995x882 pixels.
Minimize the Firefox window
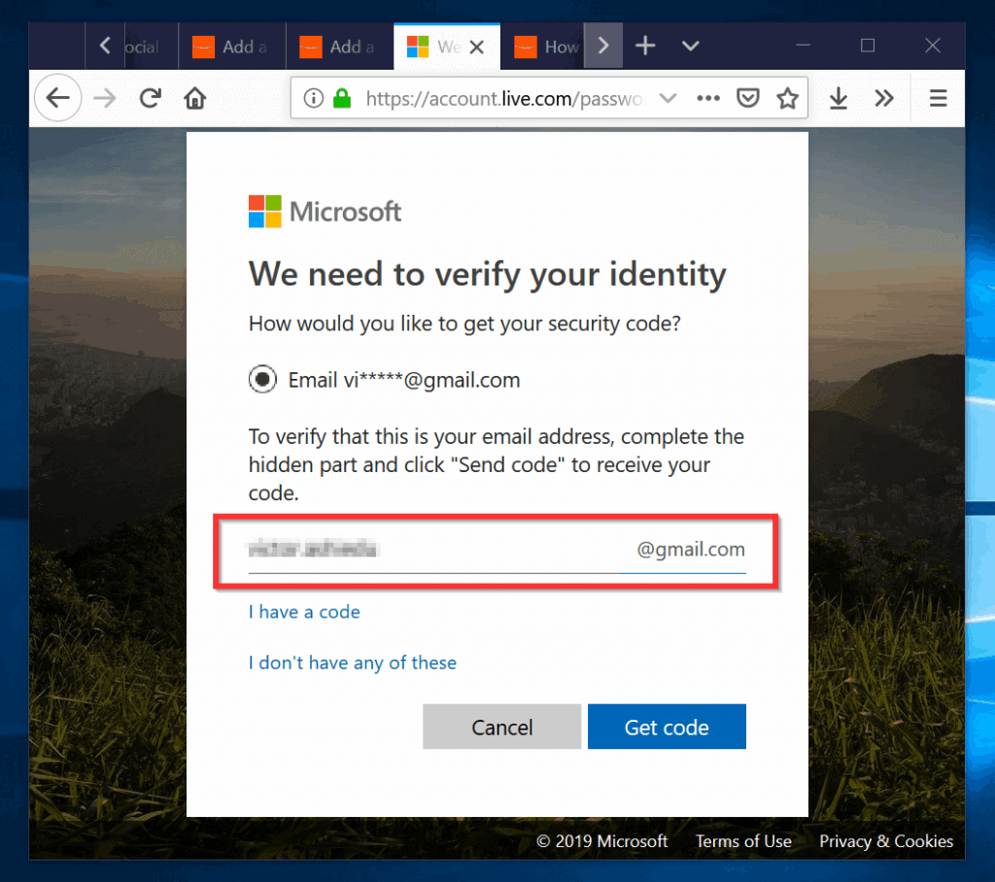coord(804,46)
